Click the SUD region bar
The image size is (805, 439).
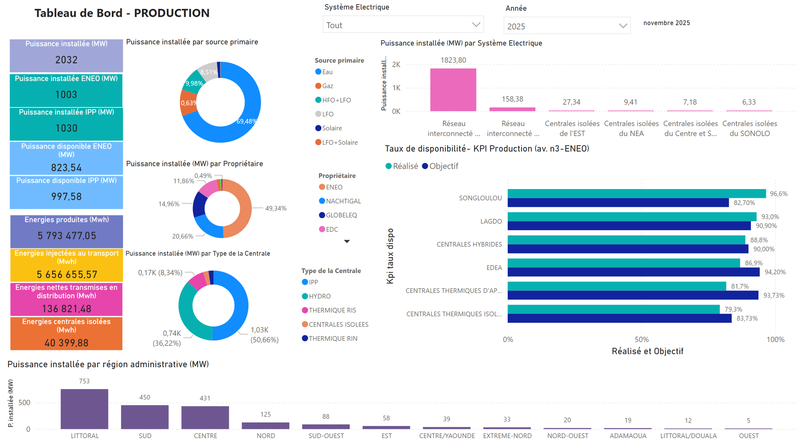145,417
